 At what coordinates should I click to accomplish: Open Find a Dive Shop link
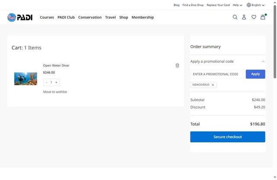[x=193, y=5]
